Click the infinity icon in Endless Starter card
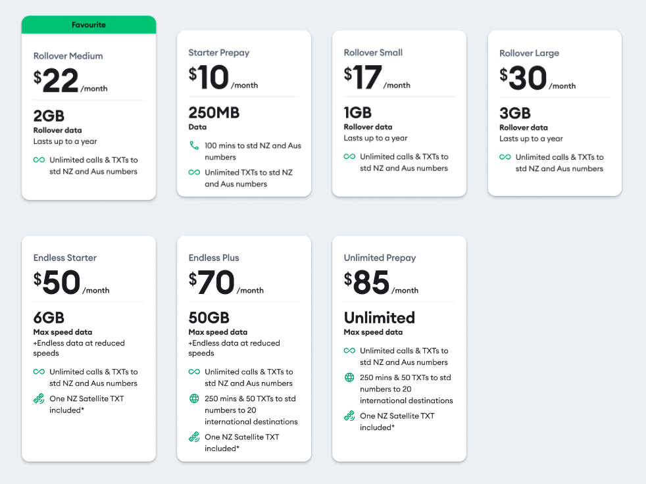Viewport: 646px width, 484px height. (39, 372)
